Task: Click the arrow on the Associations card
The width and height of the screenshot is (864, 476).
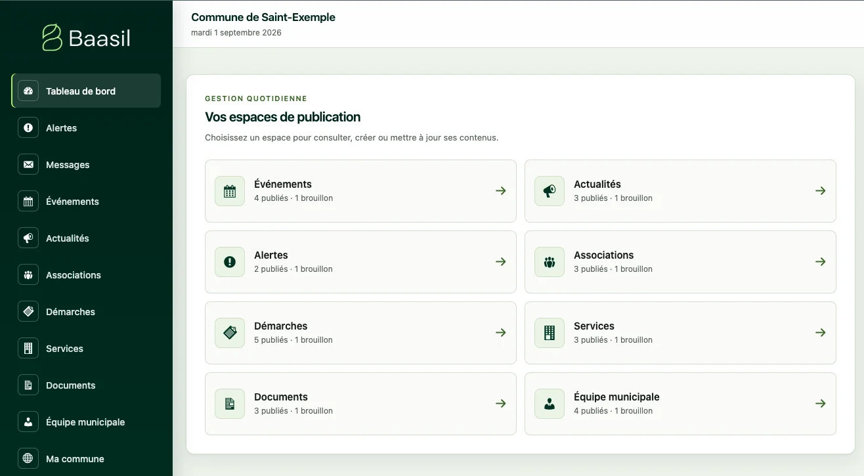Action: (821, 262)
